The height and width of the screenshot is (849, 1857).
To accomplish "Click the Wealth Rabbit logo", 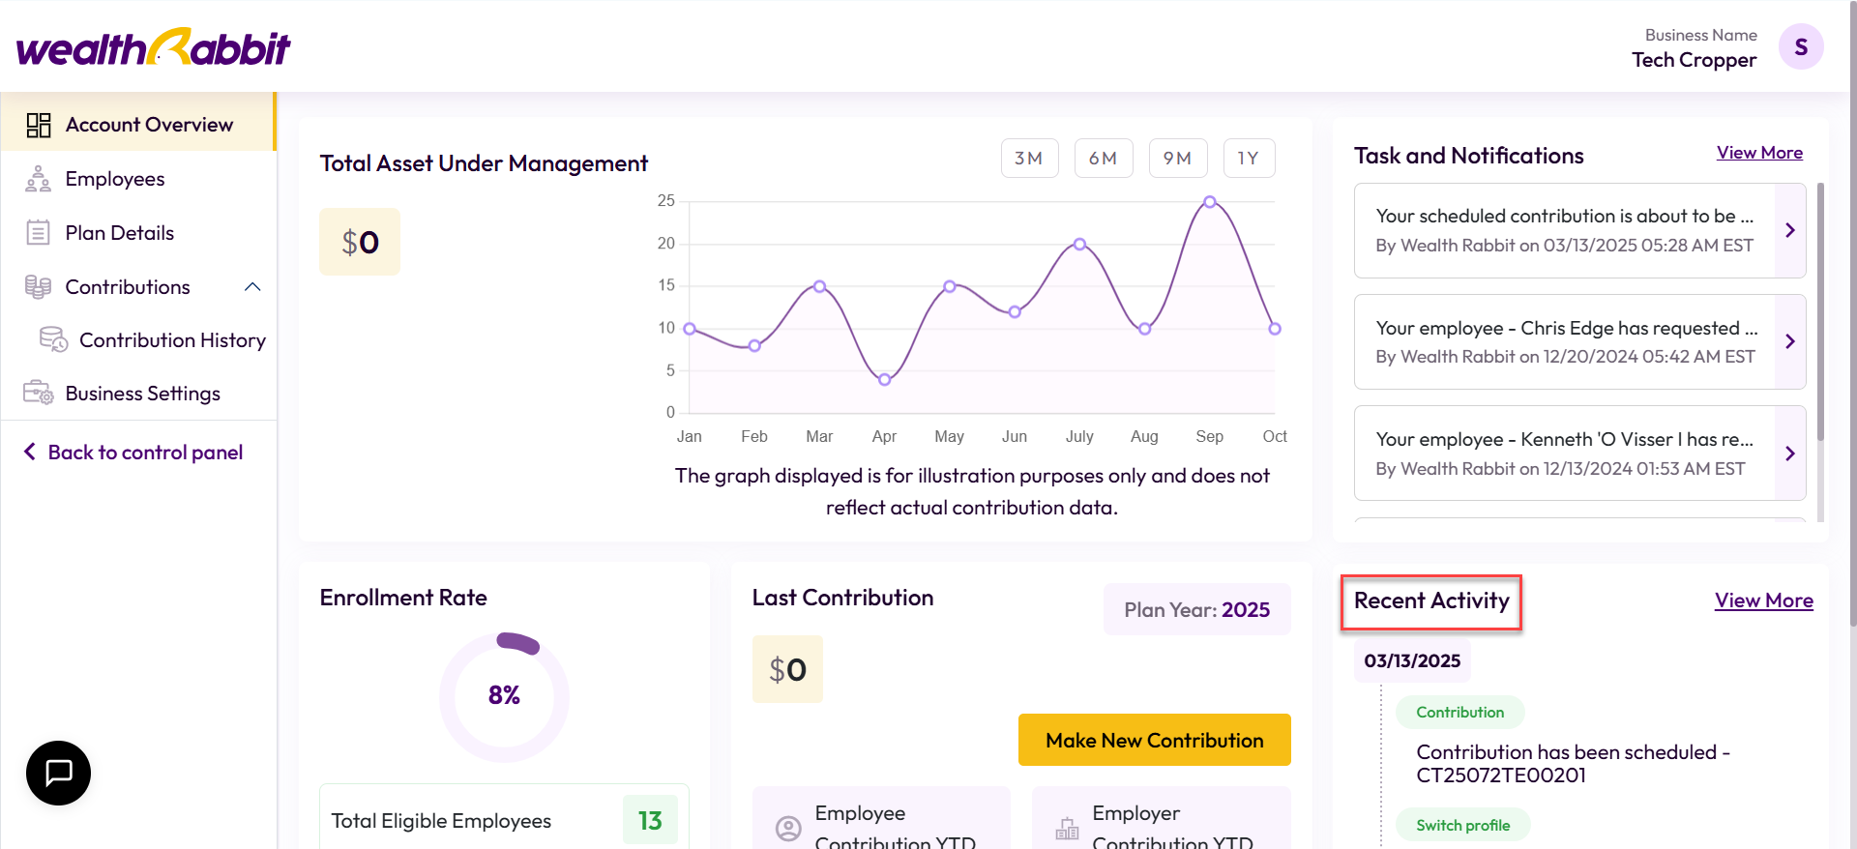I will 153,47.
